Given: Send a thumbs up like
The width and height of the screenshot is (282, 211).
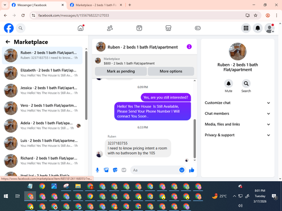Looking at the screenshot, I should (x=192, y=170).
